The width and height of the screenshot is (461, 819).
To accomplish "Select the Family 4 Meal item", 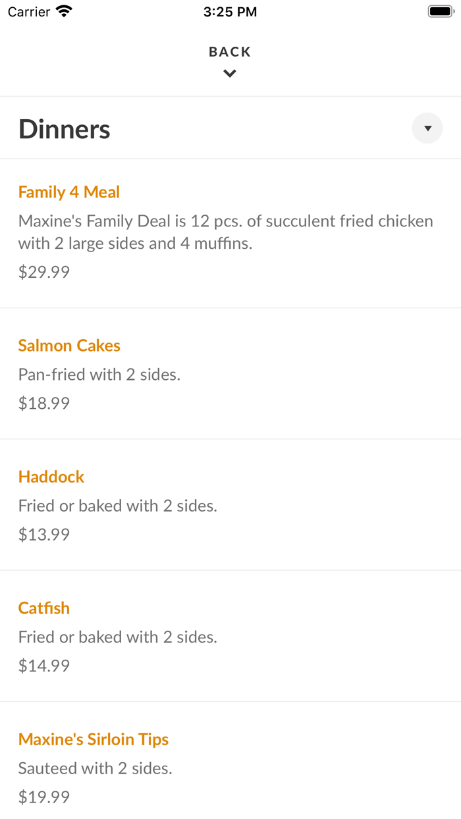I will pos(69,192).
